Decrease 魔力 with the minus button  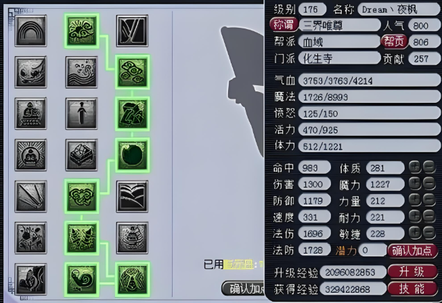[429, 183]
